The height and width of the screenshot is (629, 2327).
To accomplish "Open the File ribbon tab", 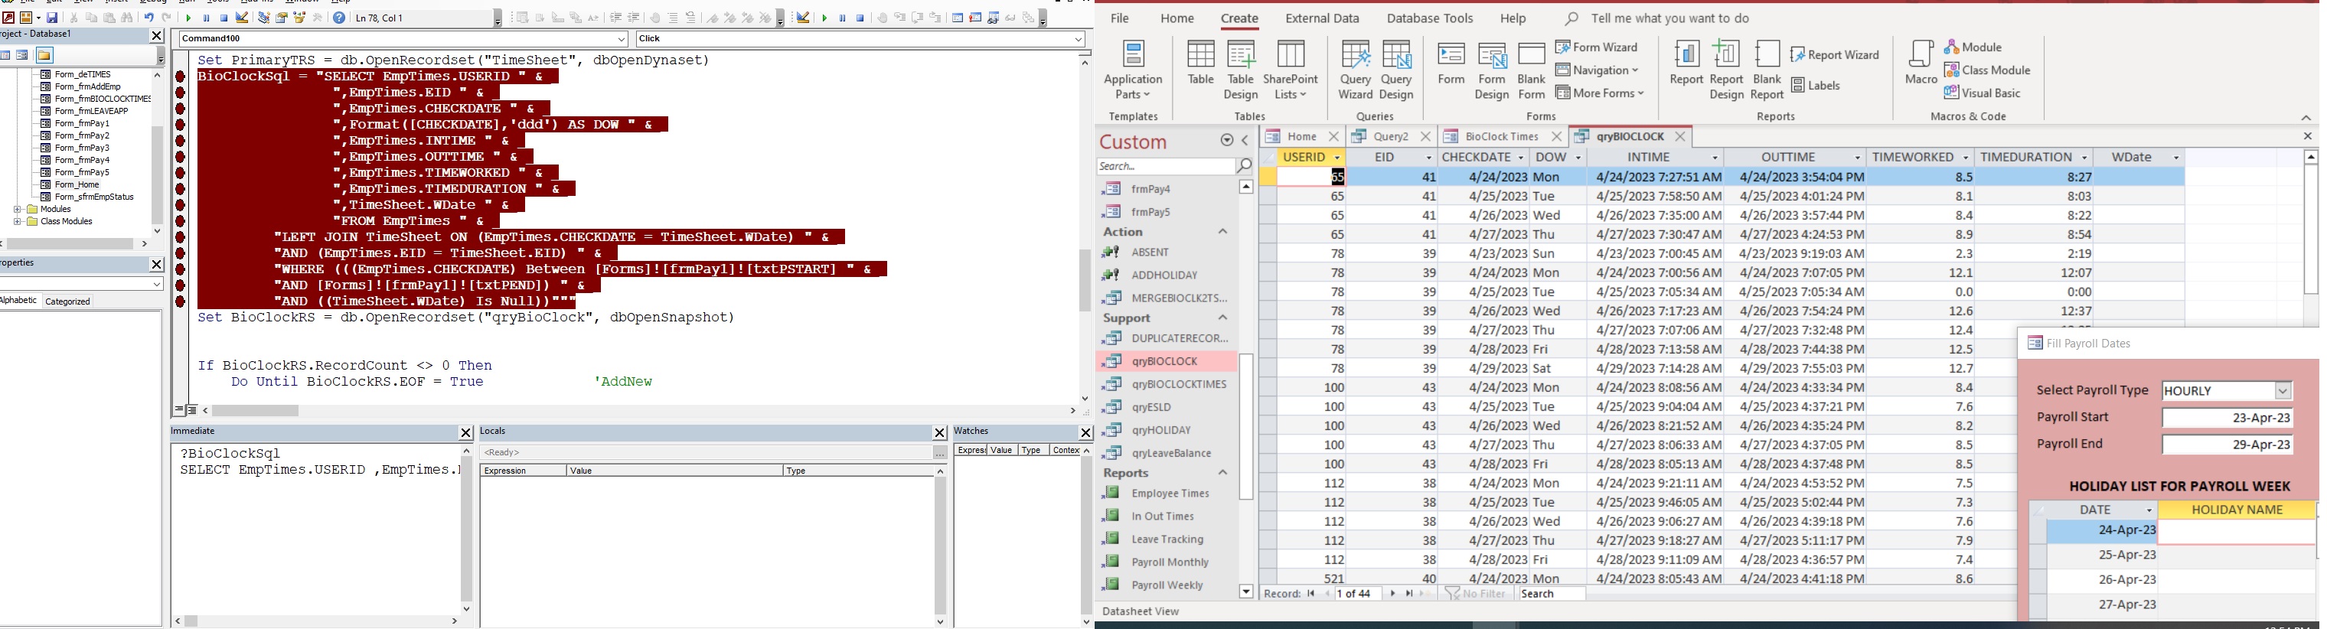I will 1119,18.
